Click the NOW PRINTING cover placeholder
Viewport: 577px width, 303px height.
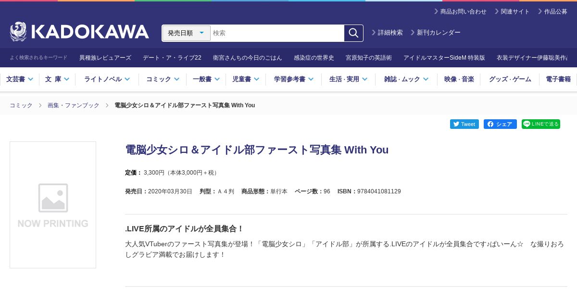click(53, 205)
